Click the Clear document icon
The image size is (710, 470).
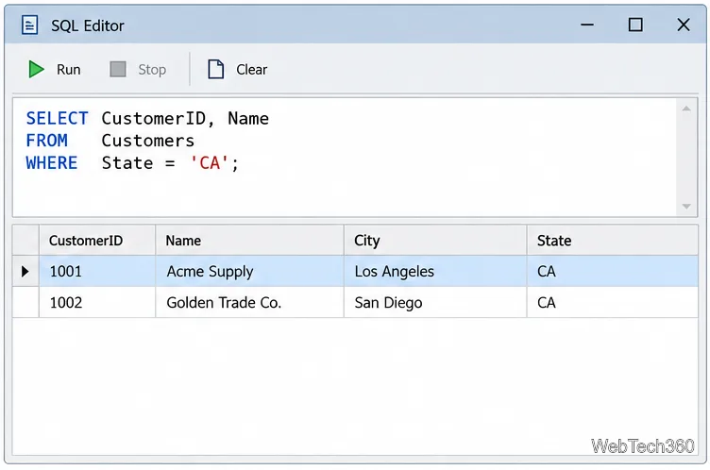215,69
